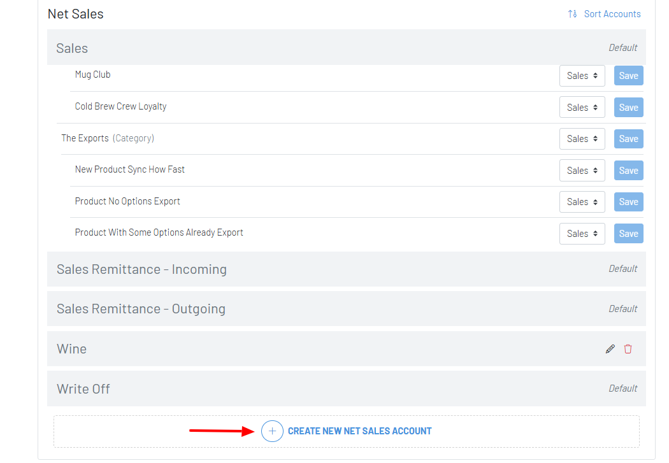Screen dimensions: 669x463
Task: Save the Product No Options Export mapping
Action: click(x=628, y=202)
